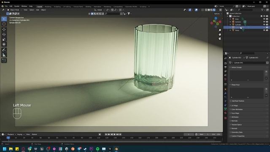Select the Add Cube tool
This screenshot has width=270, height=152.
(4, 60)
